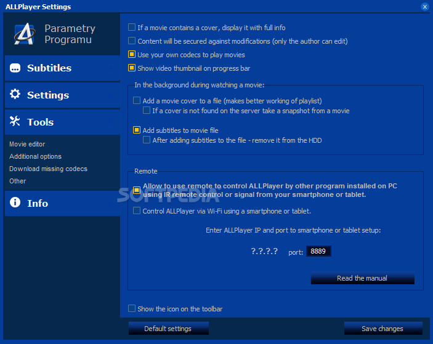Select Download missing codecs
Image resolution: width=433 pixels, height=344 pixels.
tap(48, 169)
